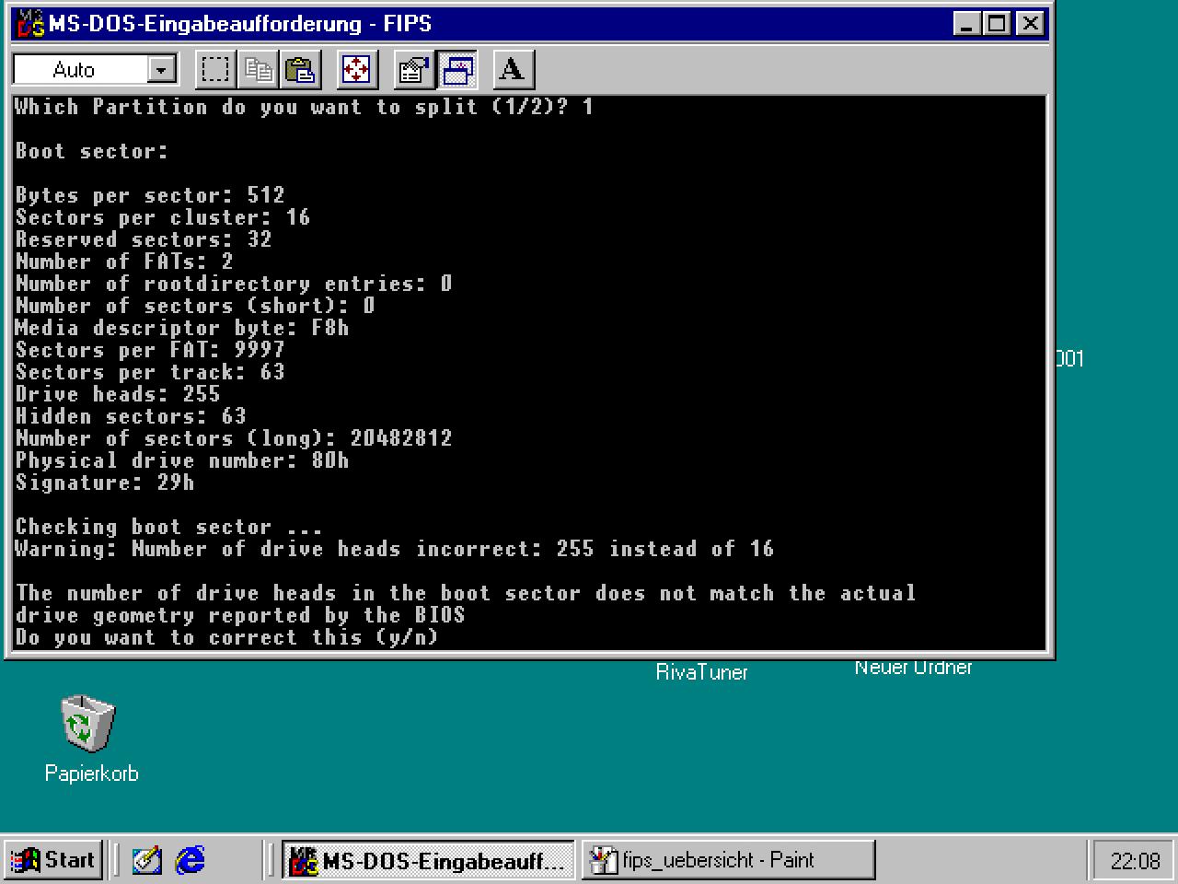Launch Internet Explorer from quick launch
The image size is (1178, 884).
(x=191, y=860)
